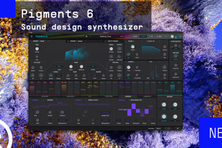Select the M 3 macro modulation slot
This screenshot has height=148, width=222.
(x=173, y=88)
